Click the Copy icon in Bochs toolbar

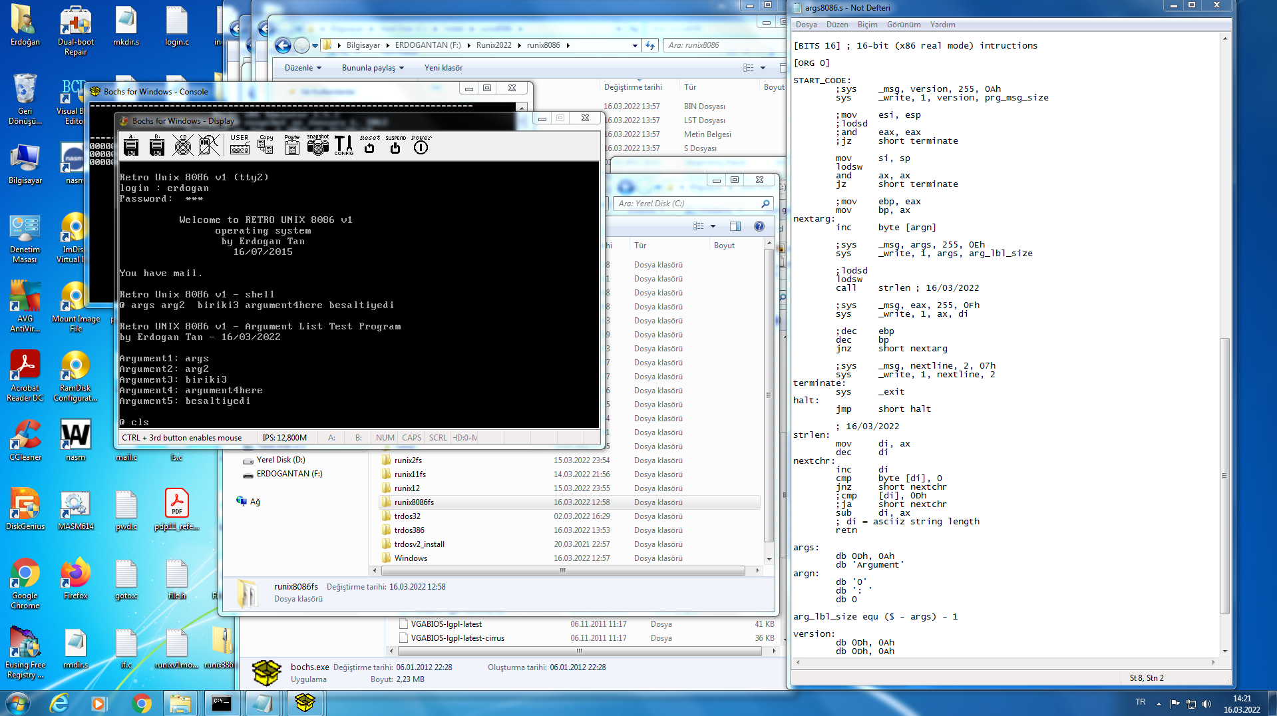pyautogui.click(x=266, y=145)
